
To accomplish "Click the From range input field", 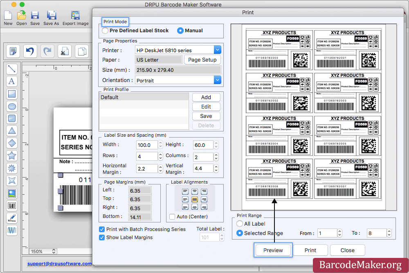I will point(327,233).
